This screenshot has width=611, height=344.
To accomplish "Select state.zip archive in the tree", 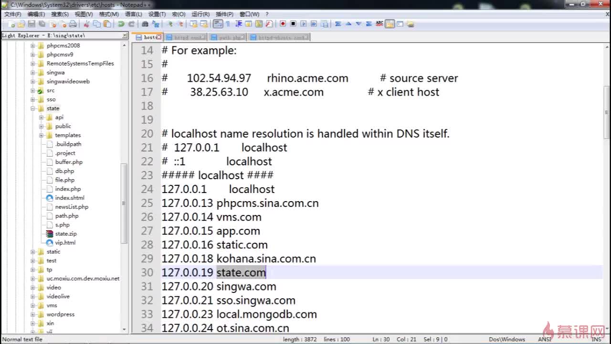I will [66, 234].
